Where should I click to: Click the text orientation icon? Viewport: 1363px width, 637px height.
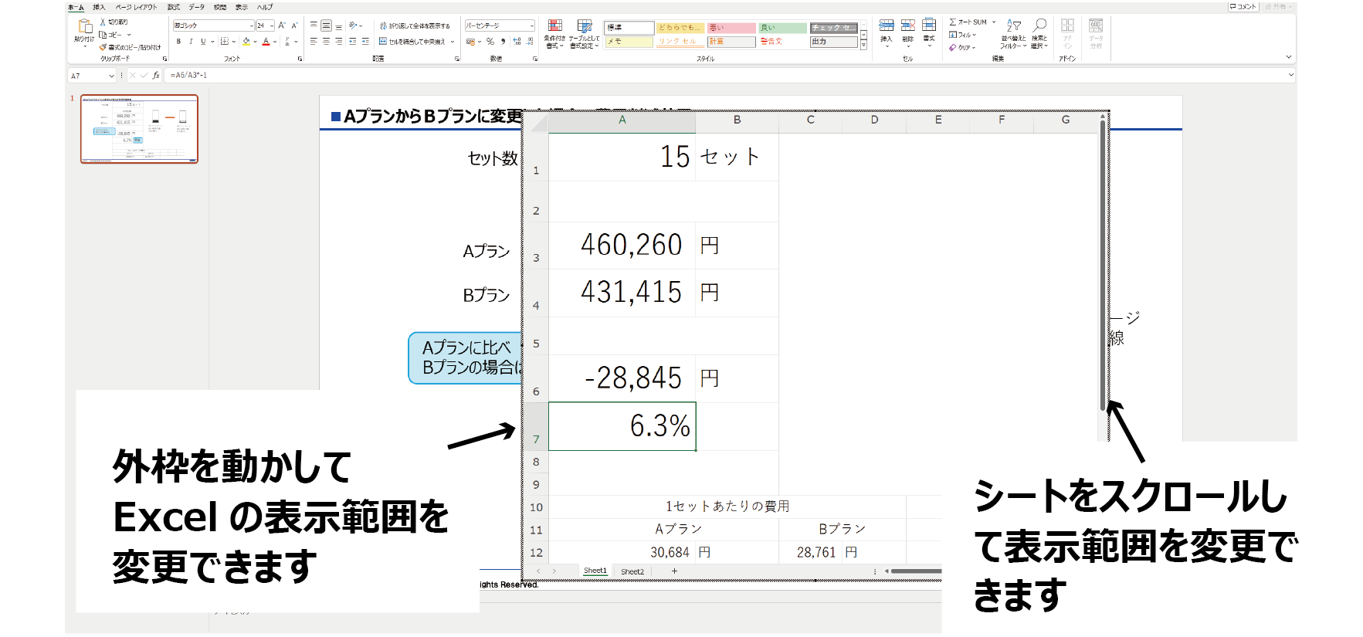(x=351, y=25)
